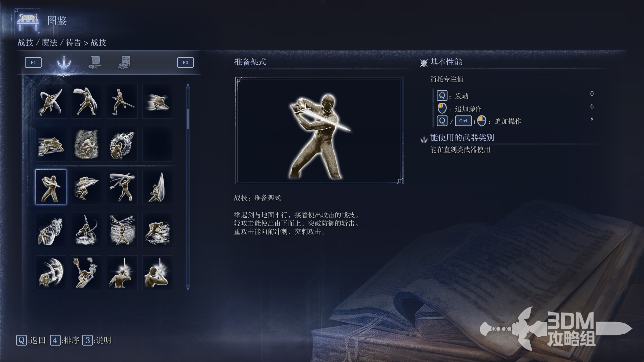
Task: Select the storm tornado skill icon
Action: click(122, 230)
